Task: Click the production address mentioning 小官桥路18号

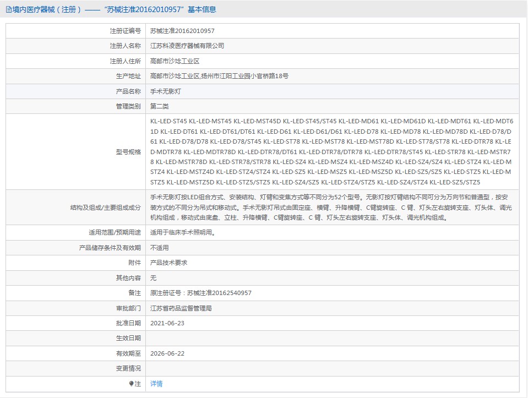Action: pos(219,76)
